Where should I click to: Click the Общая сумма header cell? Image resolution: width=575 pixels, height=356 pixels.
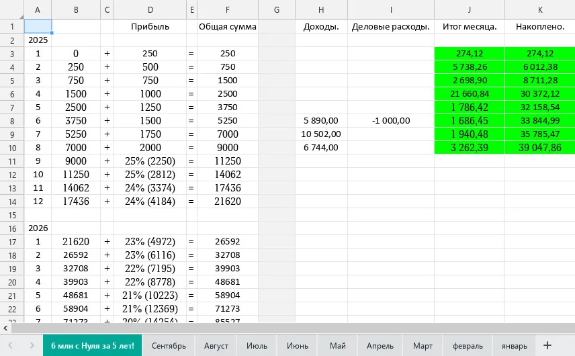[x=228, y=26]
